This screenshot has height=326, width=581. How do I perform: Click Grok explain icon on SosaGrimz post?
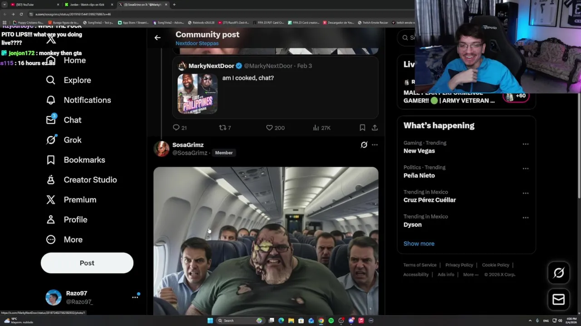pyautogui.click(x=364, y=145)
